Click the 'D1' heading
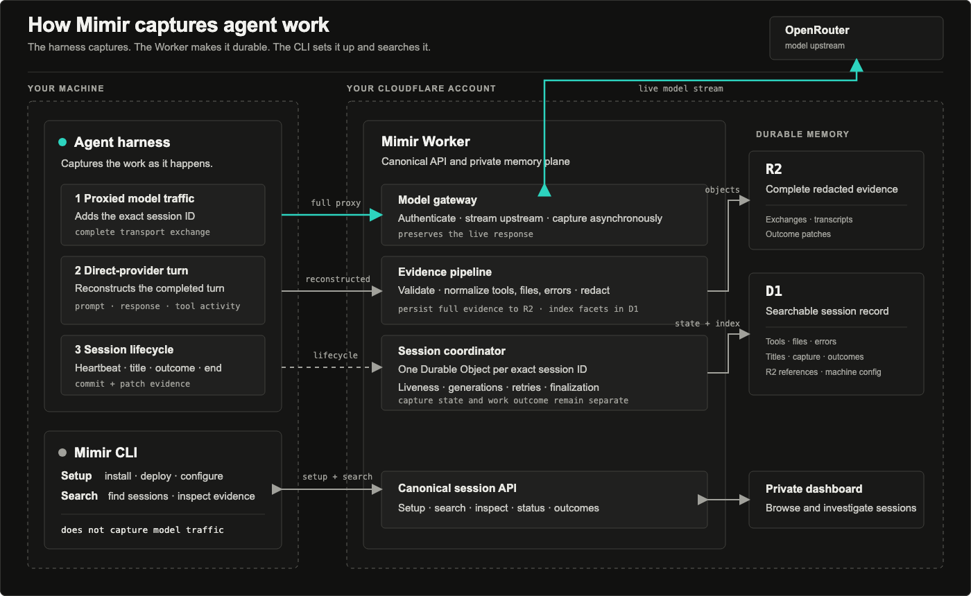 (x=774, y=291)
